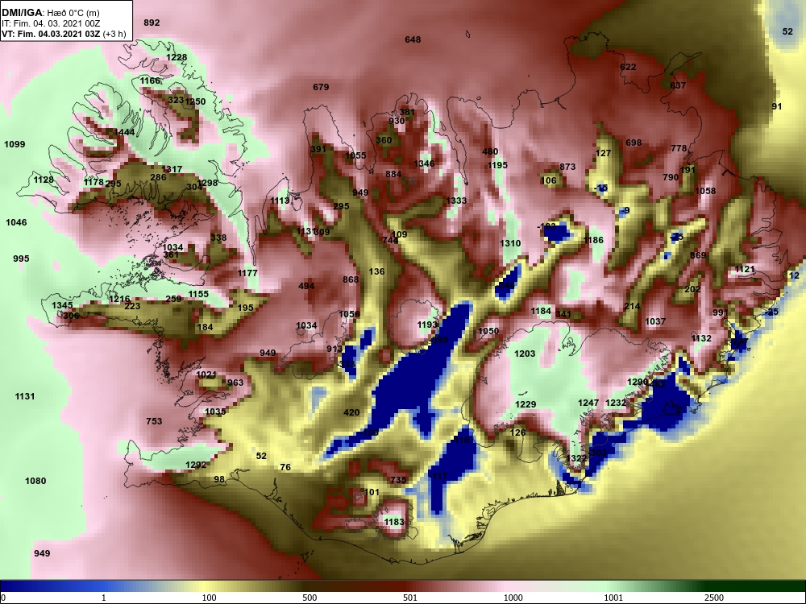Click the offshore value 1099
The image size is (806, 604).
pyautogui.click(x=15, y=144)
